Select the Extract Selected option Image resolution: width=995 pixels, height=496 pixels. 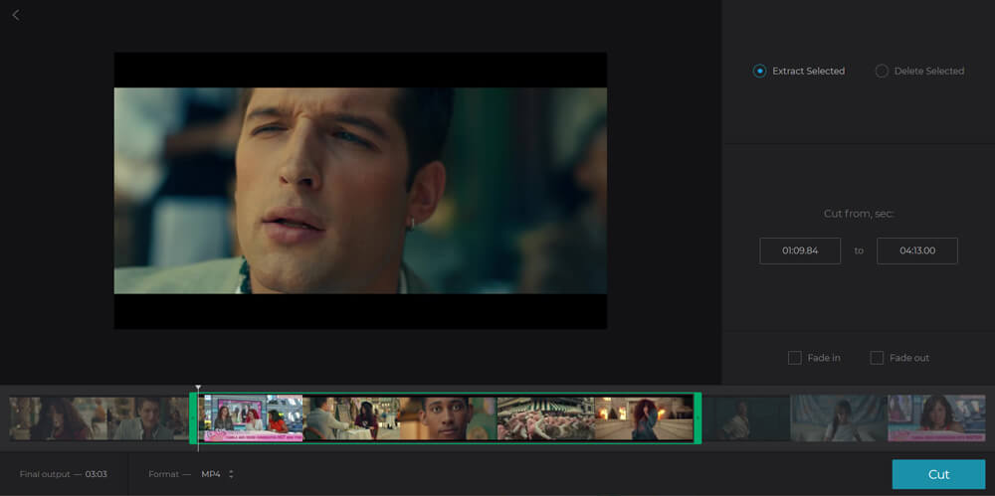pos(798,71)
